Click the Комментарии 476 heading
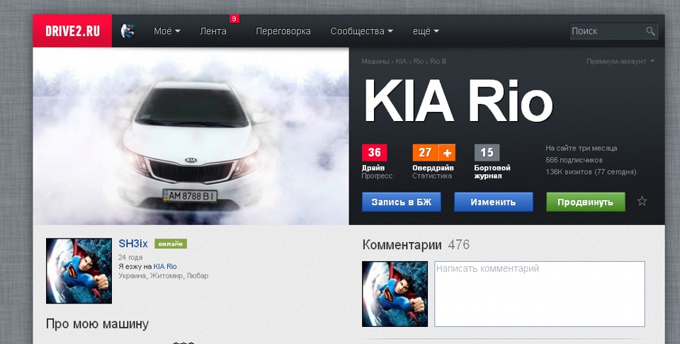The width and height of the screenshot is (680, 344). (416, 245)
